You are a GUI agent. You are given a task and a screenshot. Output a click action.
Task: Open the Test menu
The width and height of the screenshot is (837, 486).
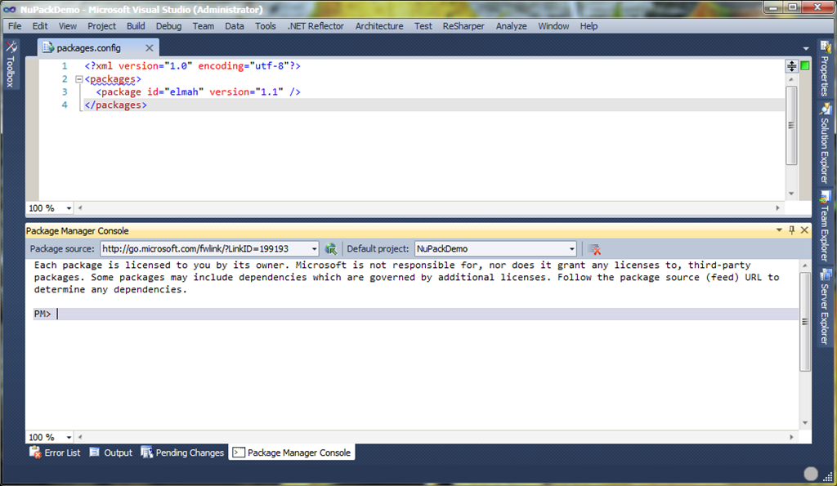[x=423, y=26]
